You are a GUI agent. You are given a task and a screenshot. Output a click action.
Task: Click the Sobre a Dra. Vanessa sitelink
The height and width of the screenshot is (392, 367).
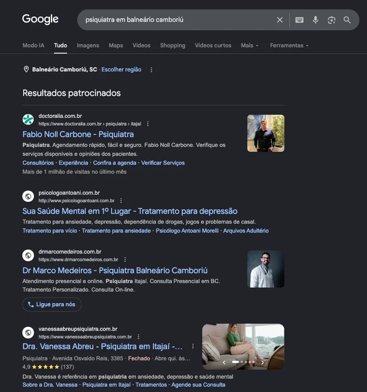click(50, 385)
